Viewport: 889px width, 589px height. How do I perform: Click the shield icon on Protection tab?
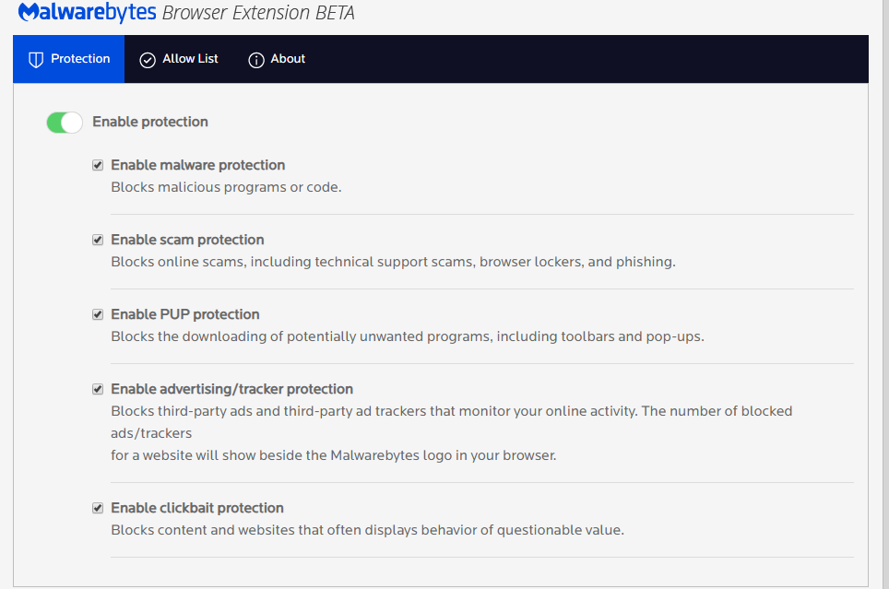36,60
